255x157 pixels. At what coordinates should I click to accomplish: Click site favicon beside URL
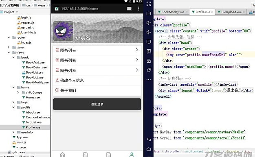point(57,9)
